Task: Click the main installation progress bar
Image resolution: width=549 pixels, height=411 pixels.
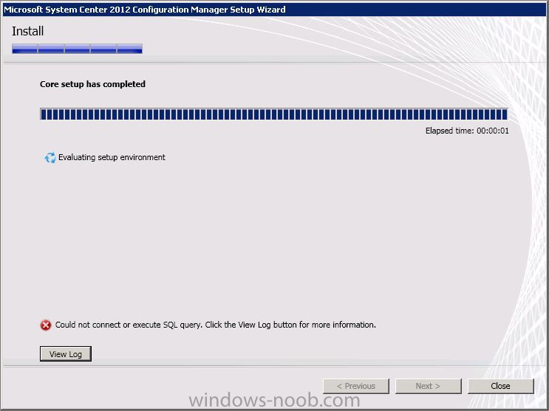Action: (x=274, y=114)
